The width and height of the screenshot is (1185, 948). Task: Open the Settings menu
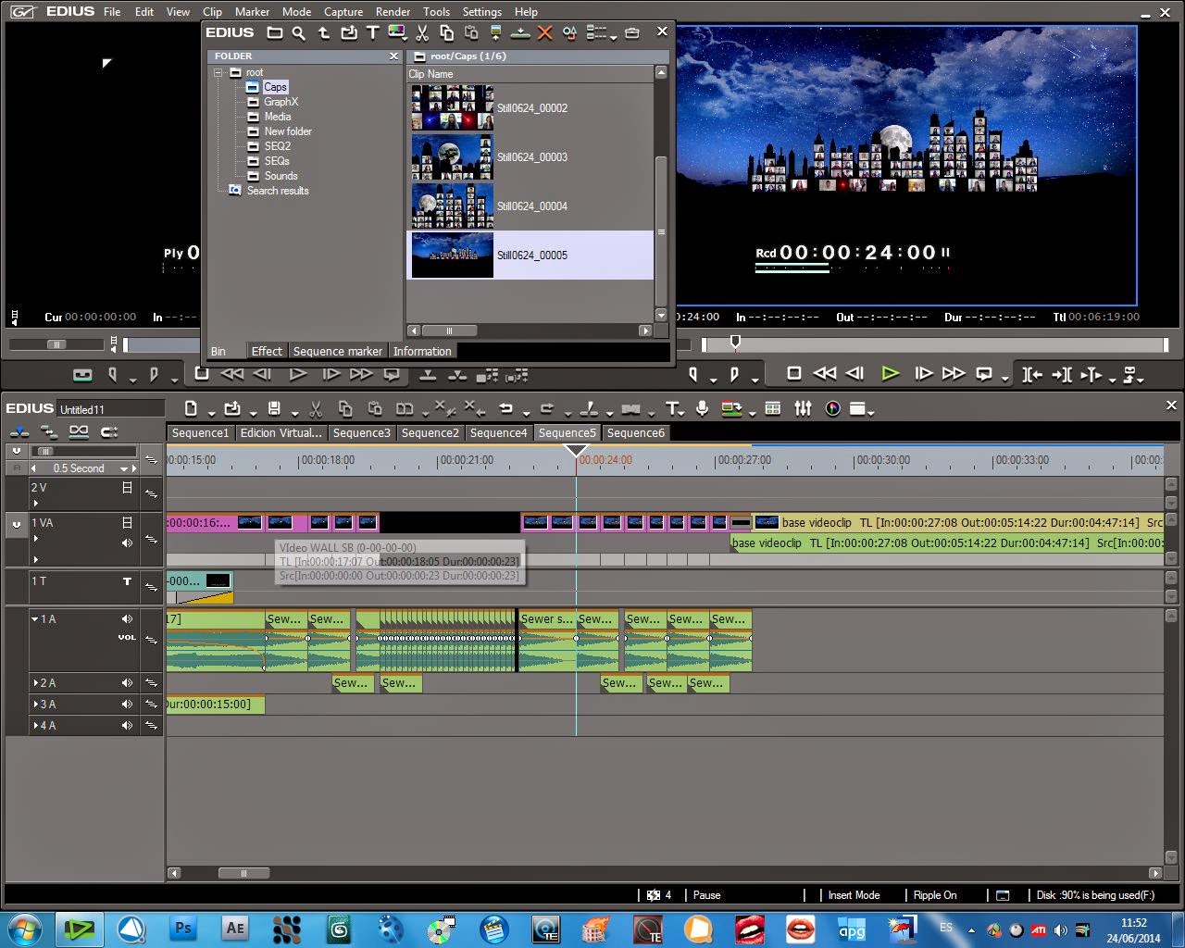482,12
